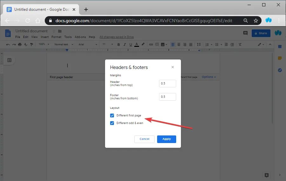Open the Add-ons menu
286x181 pixels.
tap(80, 37)
